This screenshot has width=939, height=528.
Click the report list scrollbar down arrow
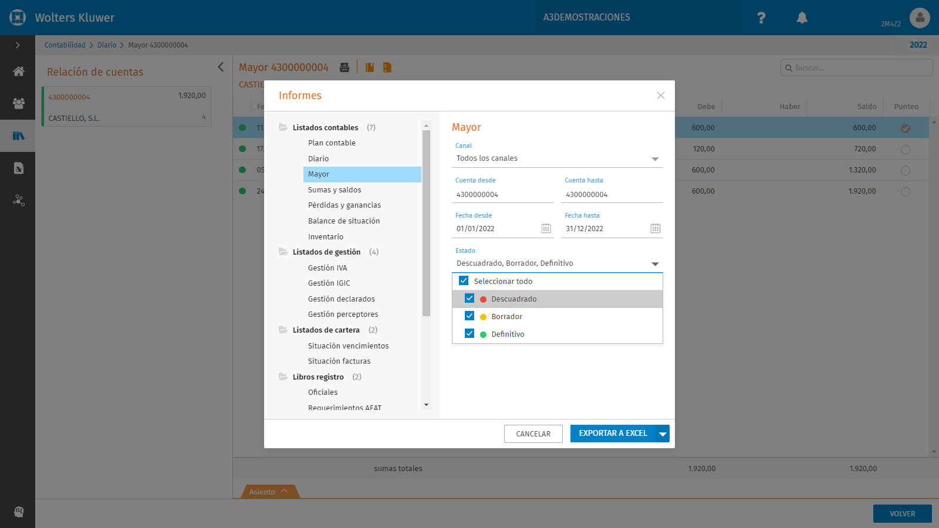[426, 405]
